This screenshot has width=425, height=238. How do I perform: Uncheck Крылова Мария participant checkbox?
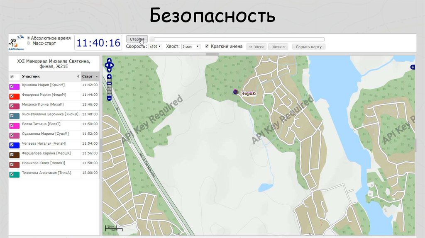(12, 86)
